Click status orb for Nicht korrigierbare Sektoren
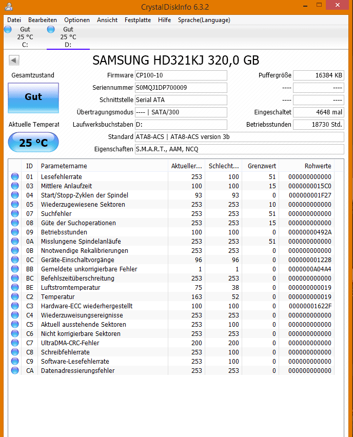The width and height of the screenshot is (353, 437). click(x=15, y=333)
